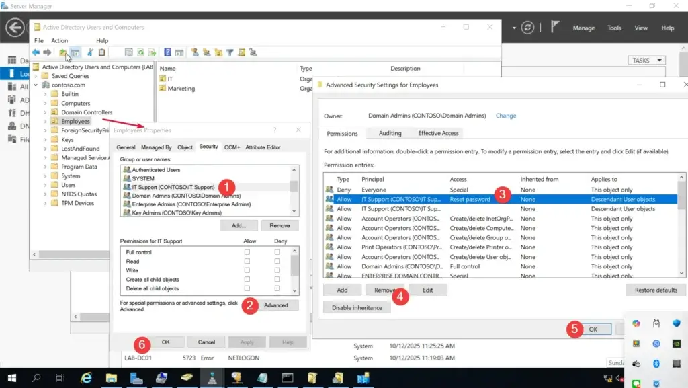Image resolution: width=688 pixels, height=388 pixels.
Task: Open the Effective Access tab
Action: (438, 133)
